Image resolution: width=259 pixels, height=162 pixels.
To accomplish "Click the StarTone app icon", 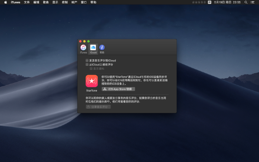I will (92, 81).
